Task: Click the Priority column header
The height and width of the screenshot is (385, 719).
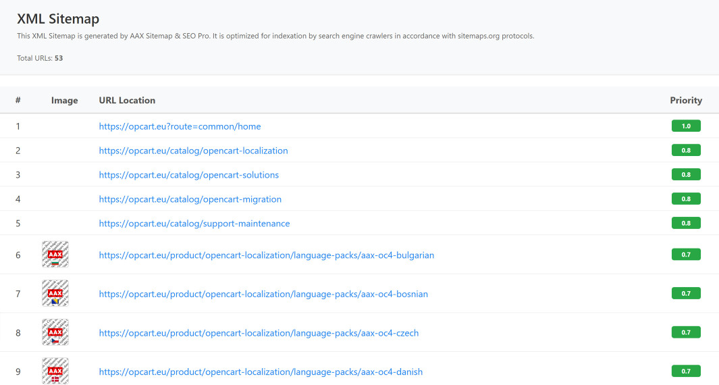Action: pos(686,100)
